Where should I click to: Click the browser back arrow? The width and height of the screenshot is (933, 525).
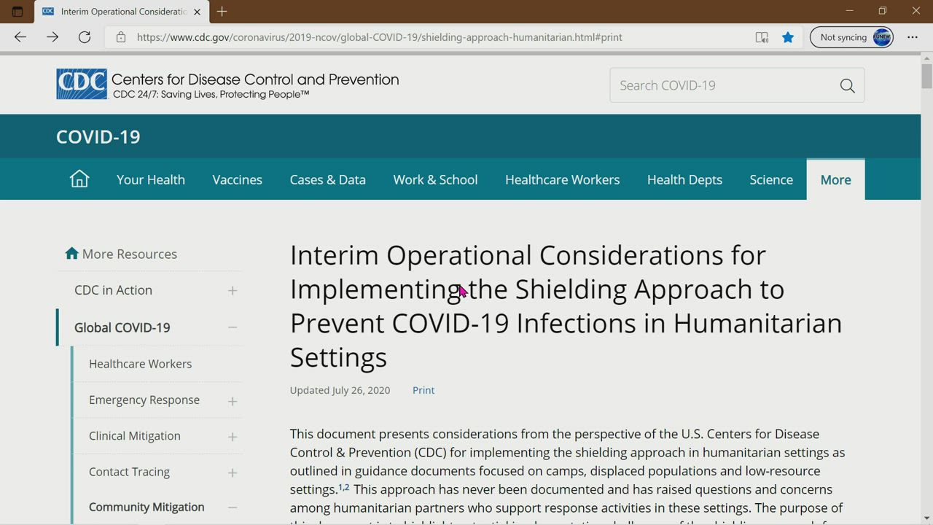20,37
